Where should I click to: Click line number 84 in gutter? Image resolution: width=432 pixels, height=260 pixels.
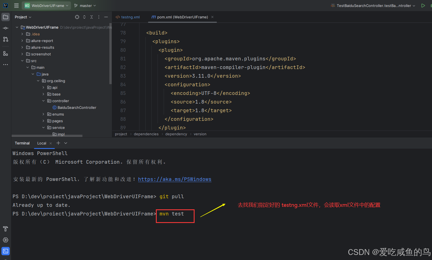(x=123, y=85)
